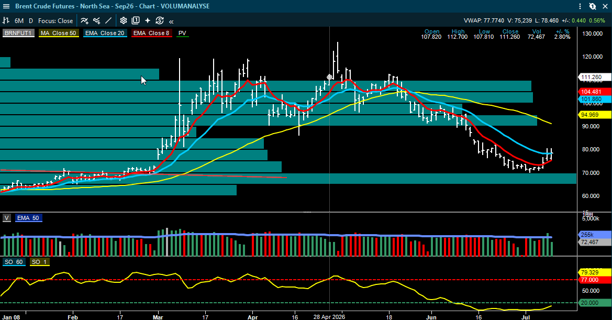Screen dimensions: 612x320
Task: Activate the crosshair plus cursor tool
Action: tap(148, 20)
